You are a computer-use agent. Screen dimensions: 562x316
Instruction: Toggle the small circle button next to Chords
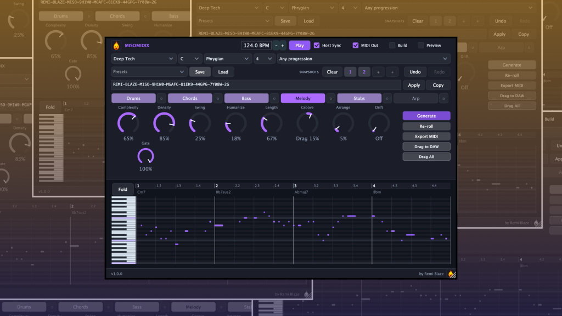[217, 98]
